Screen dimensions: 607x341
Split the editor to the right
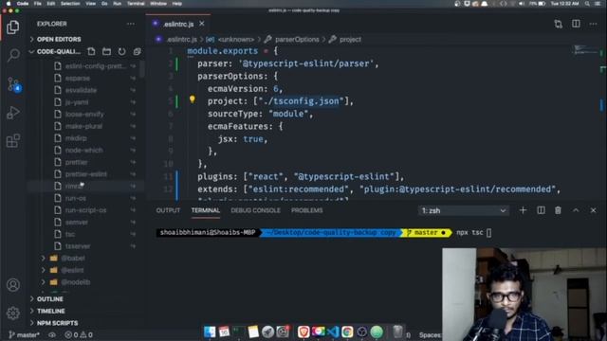click(576, 24)
